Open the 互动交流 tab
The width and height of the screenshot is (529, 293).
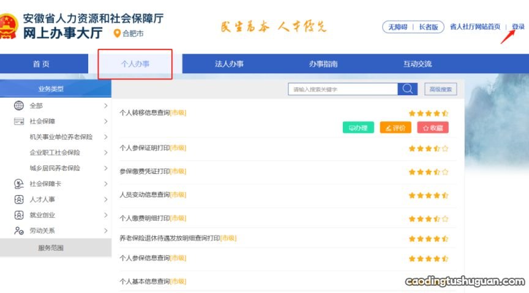point(418,64)
